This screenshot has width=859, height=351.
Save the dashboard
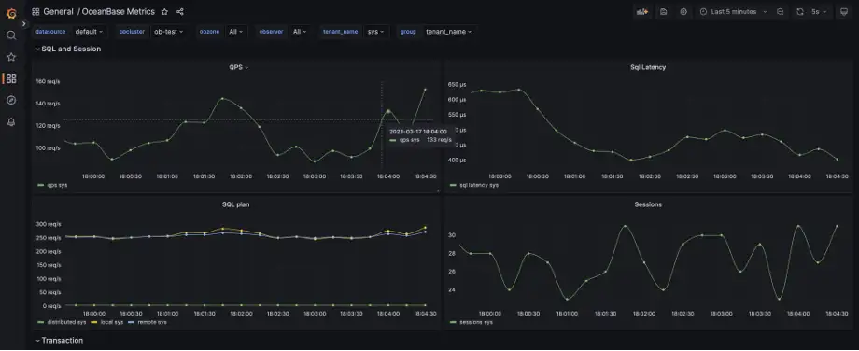click(664, 11)
